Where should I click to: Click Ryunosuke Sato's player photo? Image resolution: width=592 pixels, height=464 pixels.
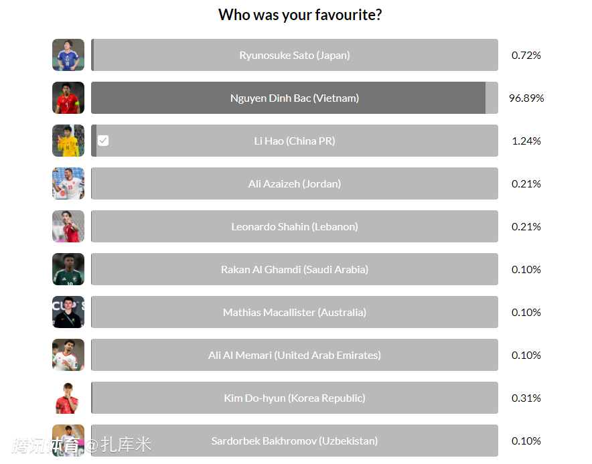[x=68, y=55]
